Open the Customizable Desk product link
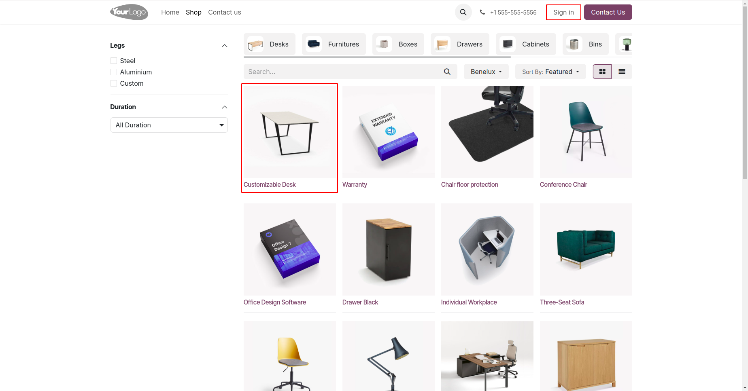Screen dimensions: 748x391 [x=270, y=184]
